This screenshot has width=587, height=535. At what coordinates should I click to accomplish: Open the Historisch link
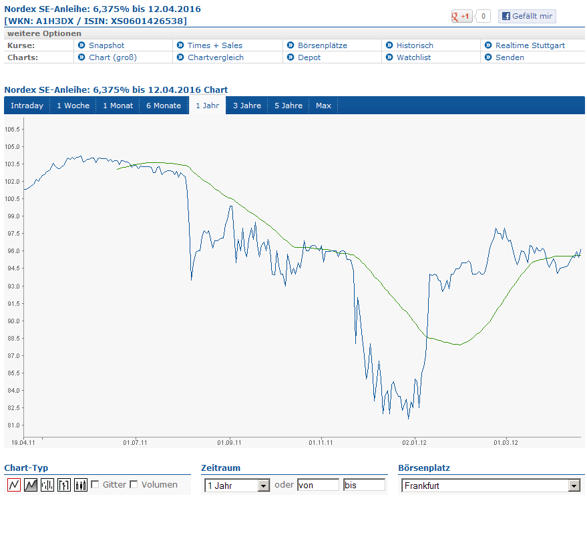coord(415,45)
